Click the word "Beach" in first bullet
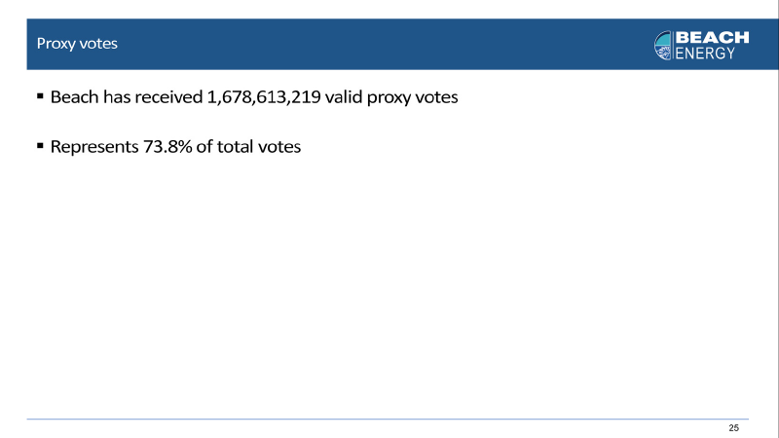This screenshot has width=779, height=438. click(75, 96)
